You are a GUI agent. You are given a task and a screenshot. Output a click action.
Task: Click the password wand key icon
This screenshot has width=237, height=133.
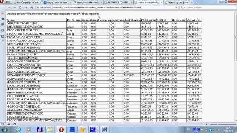coord(26,7)
